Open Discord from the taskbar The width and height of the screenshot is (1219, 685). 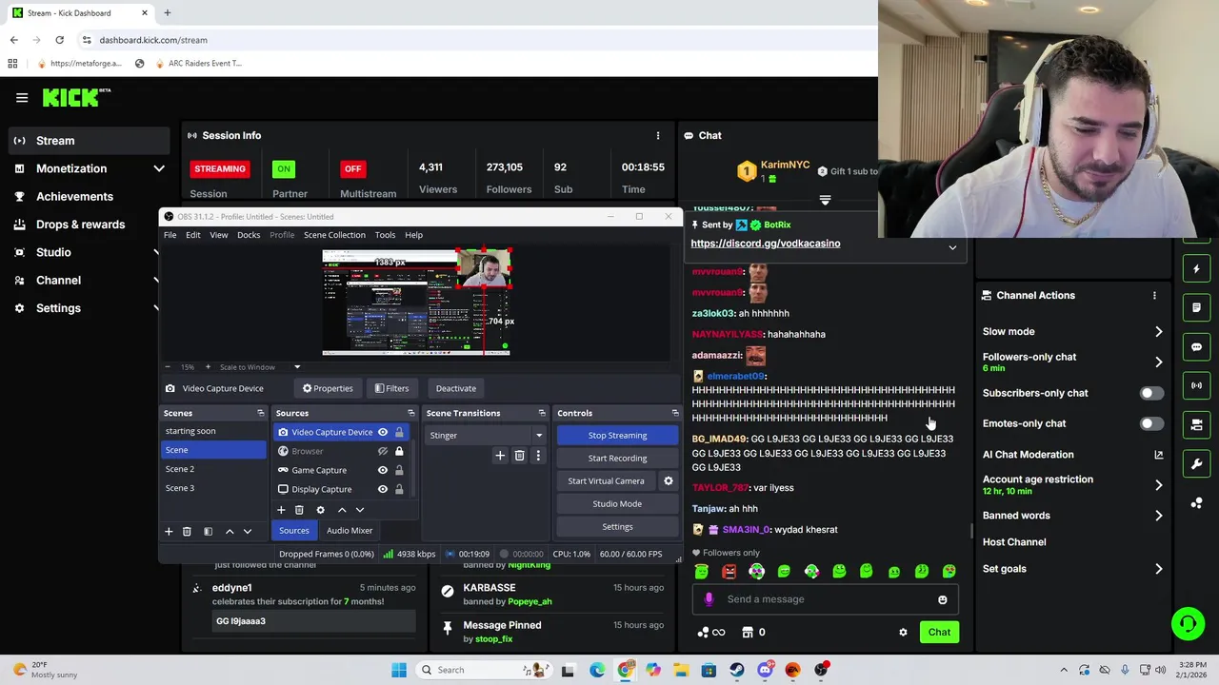pyautogui.click(x=765, y=670)
